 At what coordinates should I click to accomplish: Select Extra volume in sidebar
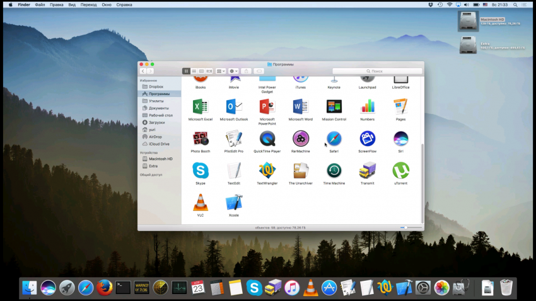coord(160,166)
